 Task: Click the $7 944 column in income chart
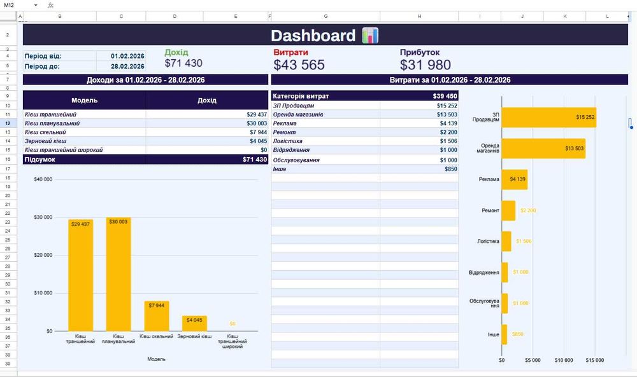(x=157, y=316)
